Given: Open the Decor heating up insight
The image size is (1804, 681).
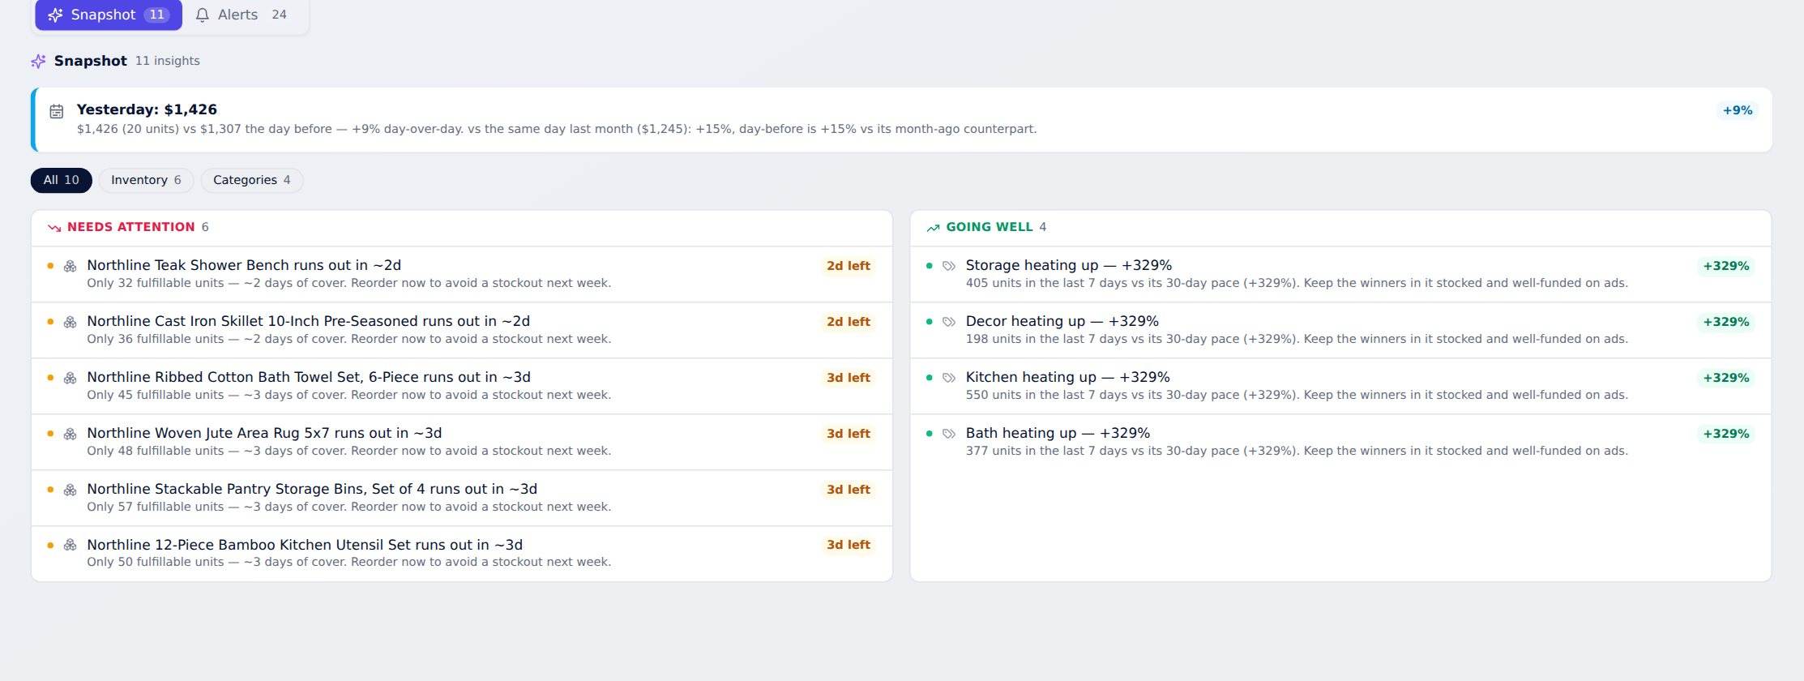Looking at the screenshot, I should coord(1340,330).
